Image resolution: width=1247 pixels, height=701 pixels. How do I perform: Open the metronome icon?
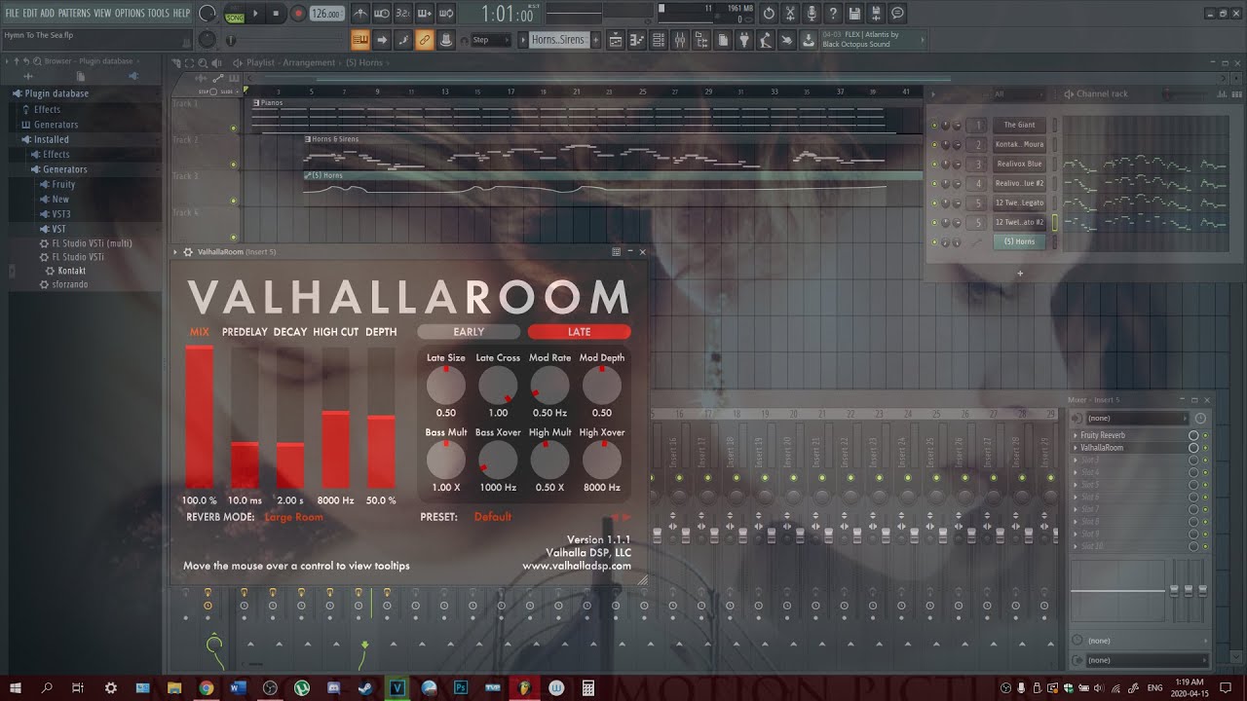360,14
